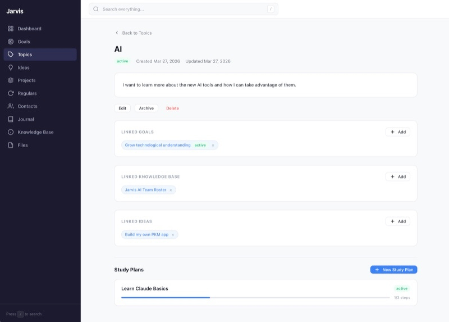The width and height of the screenshot is (449, 322).
Task: Open the Goals target icon
Action: pos(11,42)
